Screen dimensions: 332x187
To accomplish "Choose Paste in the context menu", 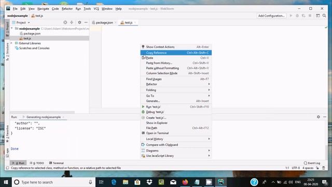I will [x=176, y=58].
